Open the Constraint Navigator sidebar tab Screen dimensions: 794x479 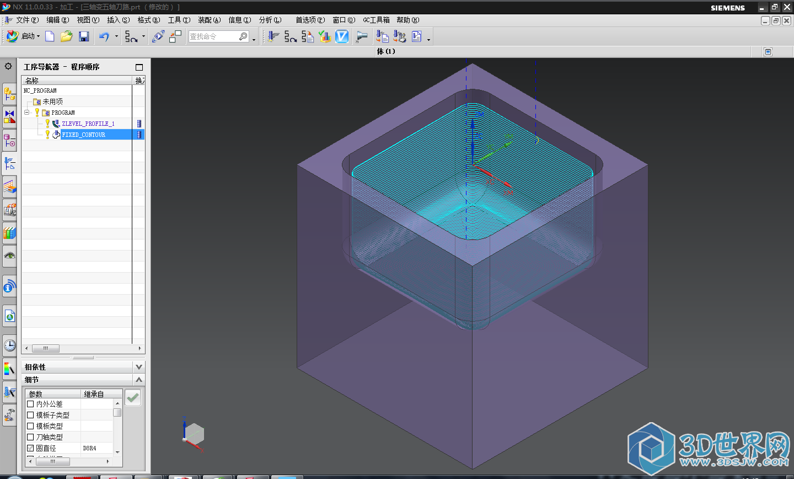9,116
